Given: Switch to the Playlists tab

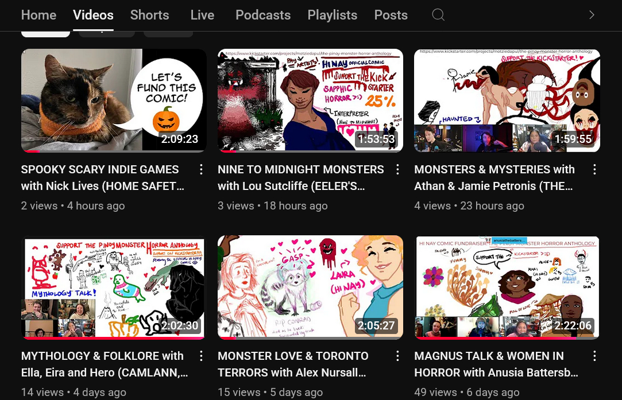Looking at the screenshot, I should click(332, 15).
